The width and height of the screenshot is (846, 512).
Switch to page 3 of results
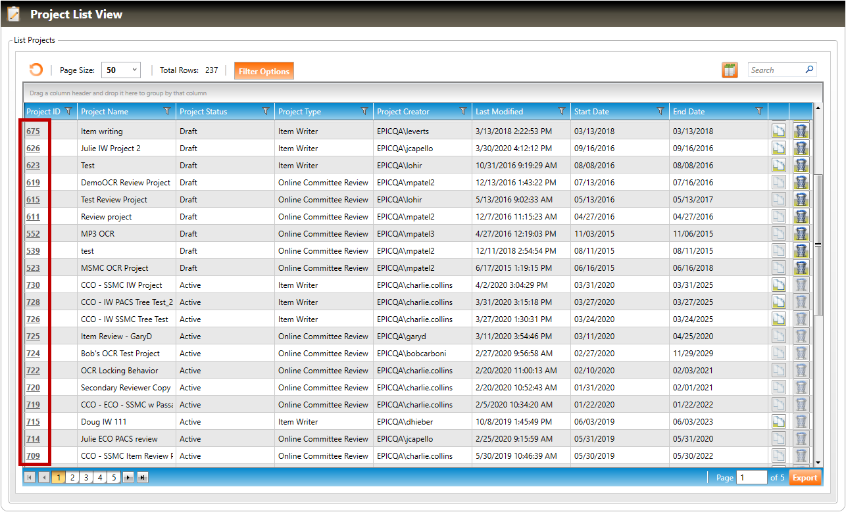tap(86, 478)
